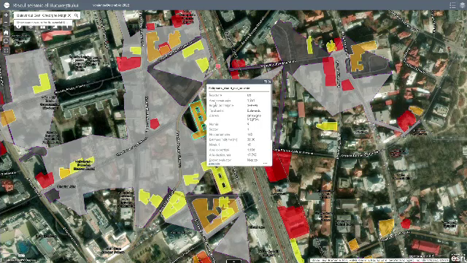Zoom in with the plus button
The image size is (467, 263).
click(6, 15)
